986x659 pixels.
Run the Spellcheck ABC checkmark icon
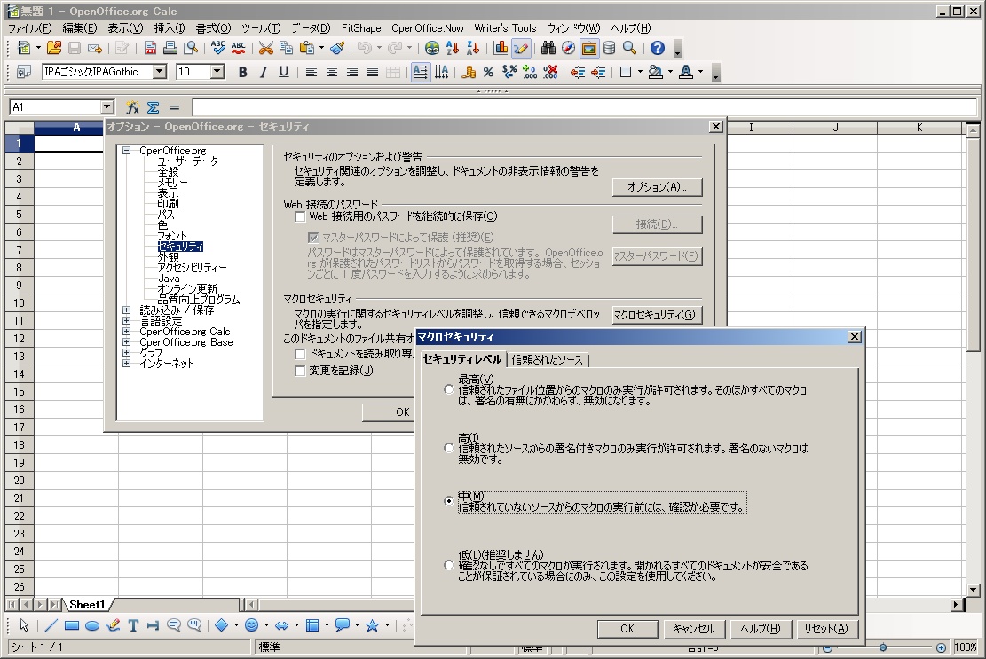coord(218,48)
